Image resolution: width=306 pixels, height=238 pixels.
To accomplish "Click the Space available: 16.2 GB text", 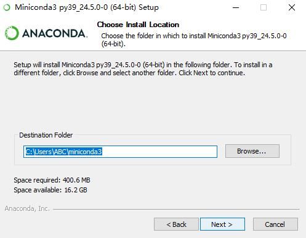I will pyautogui.click(x=50, y=190).
